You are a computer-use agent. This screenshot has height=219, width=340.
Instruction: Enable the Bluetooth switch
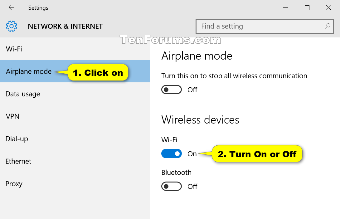[172, 186]
